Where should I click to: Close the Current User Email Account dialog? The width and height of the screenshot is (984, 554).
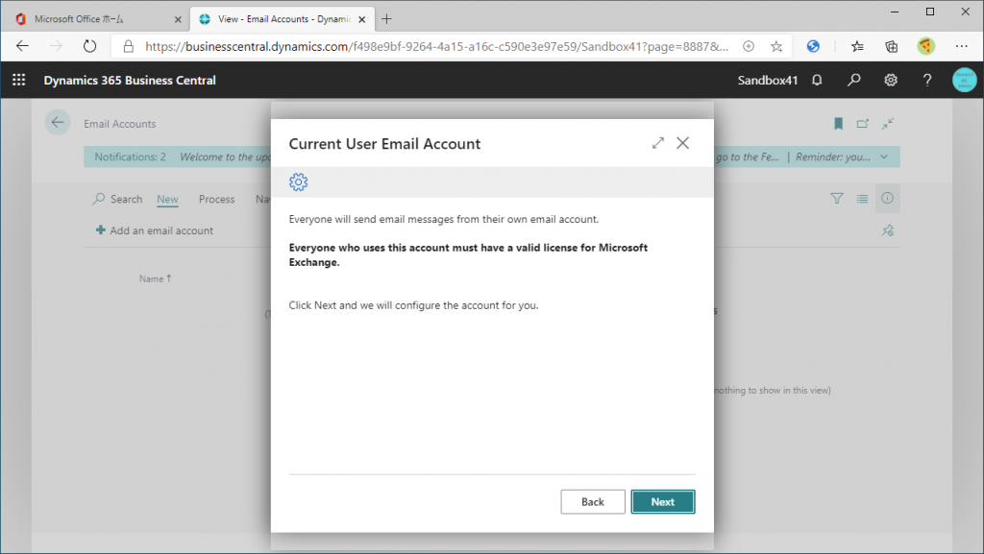tap(683, 143)
